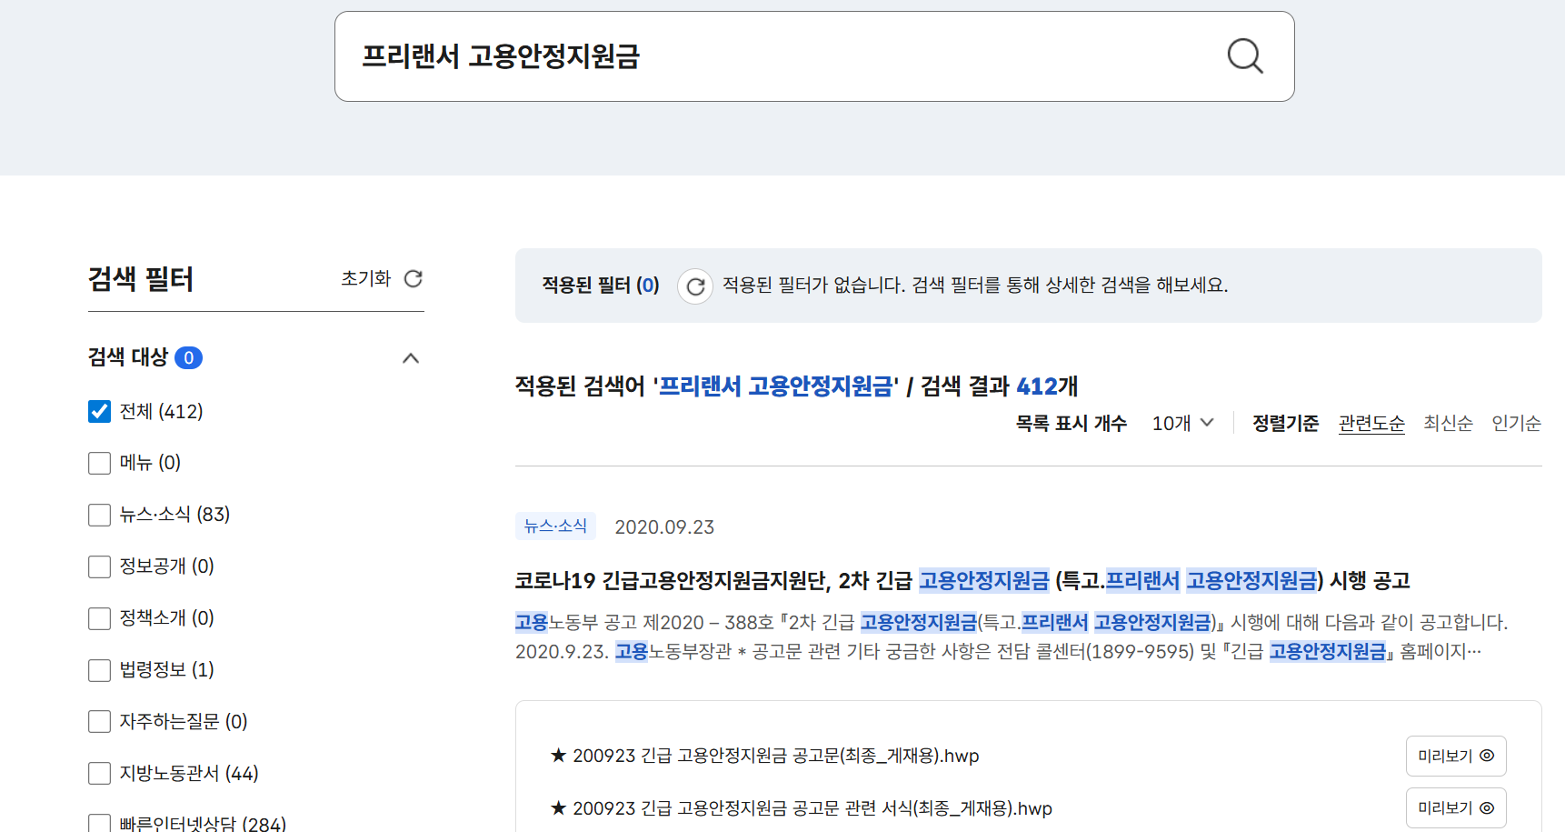Image resolution: width=1565 pixels, height=832 pixels.
Task: Check the 자주하는질문 (0) checkbox
Action: [x=99, y=722]
